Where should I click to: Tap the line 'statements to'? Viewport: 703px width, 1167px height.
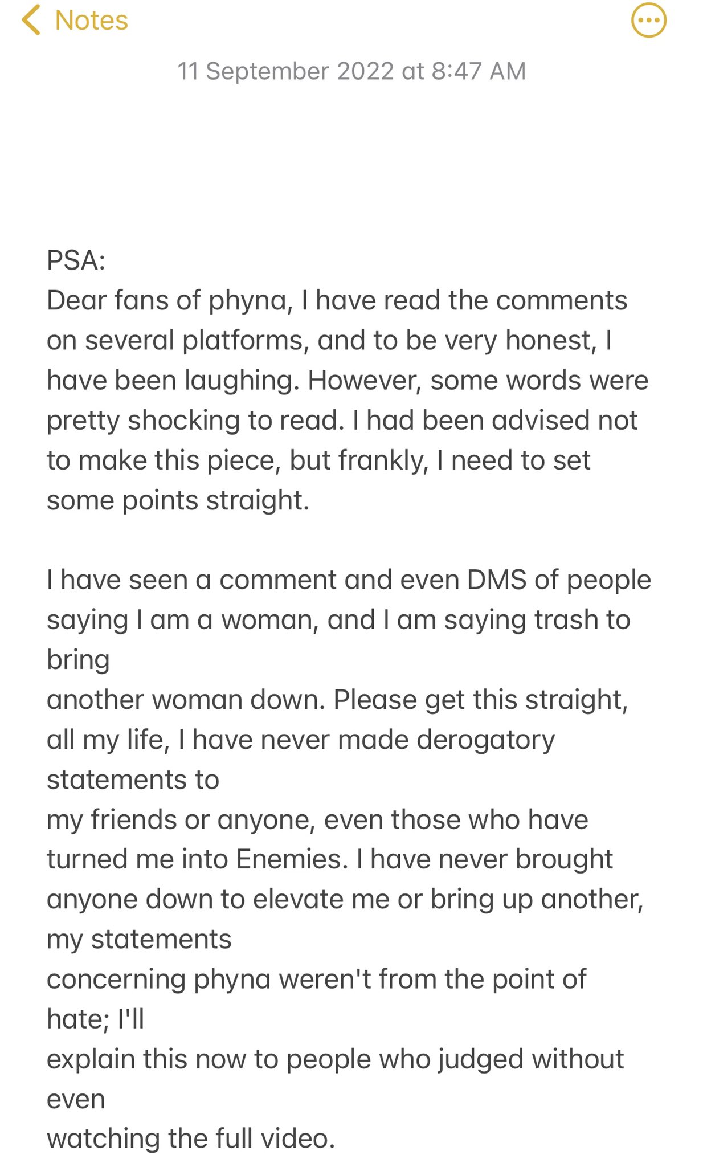133,780
